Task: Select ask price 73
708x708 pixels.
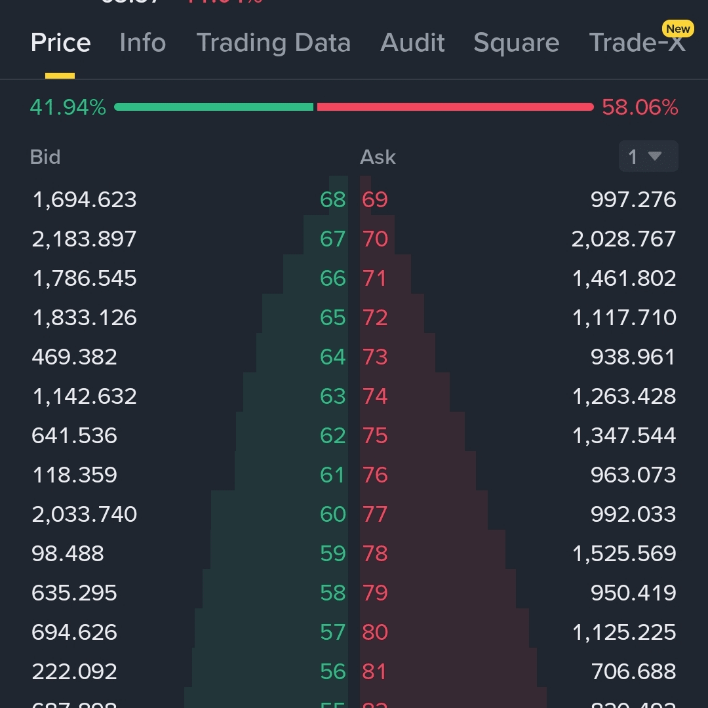Action: [375, 357]
